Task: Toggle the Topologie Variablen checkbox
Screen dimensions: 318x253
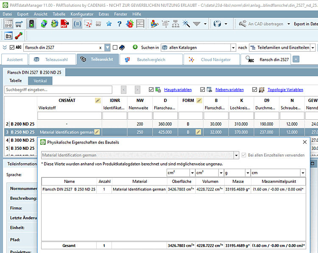Action: pyautogui.click(x=254, y=90)
